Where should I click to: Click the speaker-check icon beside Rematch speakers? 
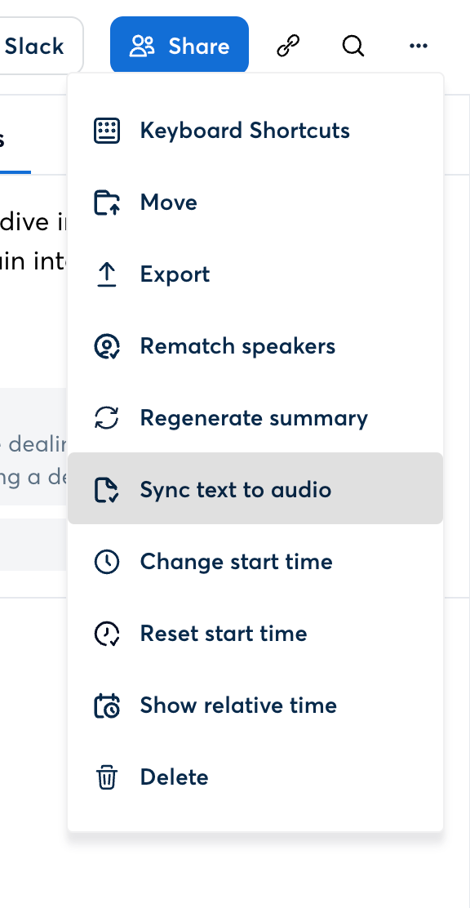pos(107,345)
